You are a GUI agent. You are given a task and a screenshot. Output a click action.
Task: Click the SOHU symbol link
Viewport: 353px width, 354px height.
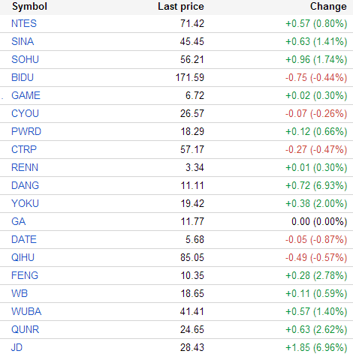(x=25, y=59)
